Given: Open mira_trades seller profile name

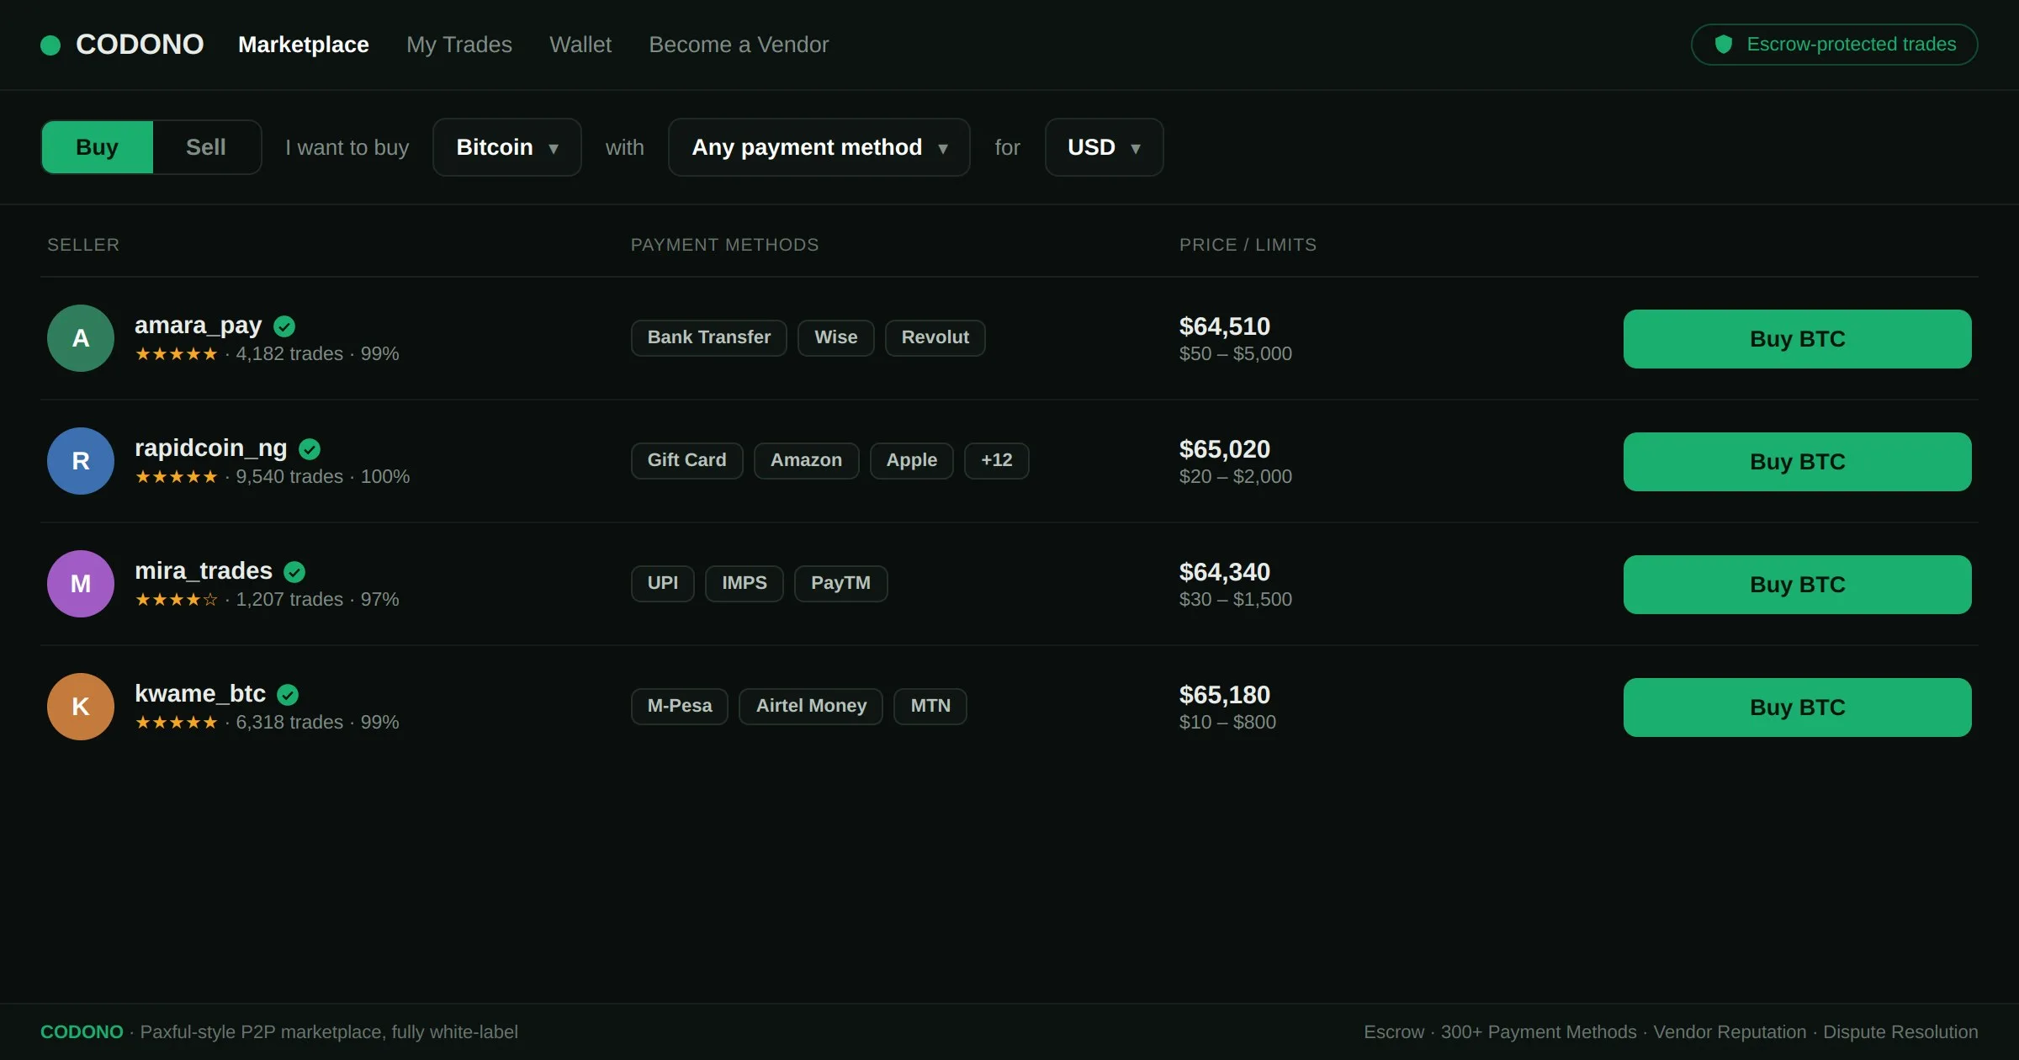Looking at the screenshot, I should click(x=204, y=571).
